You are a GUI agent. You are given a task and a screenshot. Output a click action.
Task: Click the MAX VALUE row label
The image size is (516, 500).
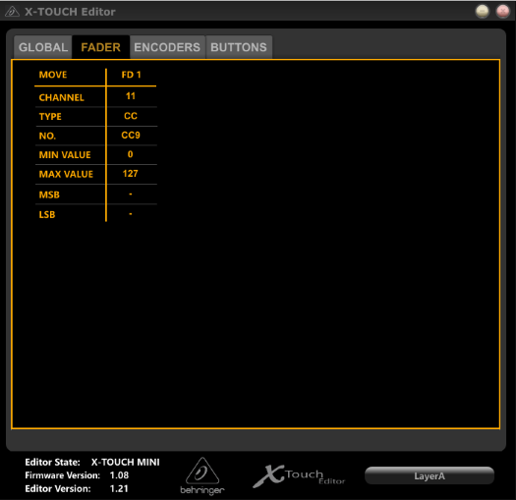coord(66,174)
